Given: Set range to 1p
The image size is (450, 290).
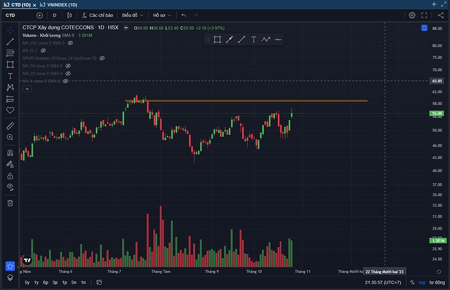Looking at the screenshot, I should click(x=65, y=283).
